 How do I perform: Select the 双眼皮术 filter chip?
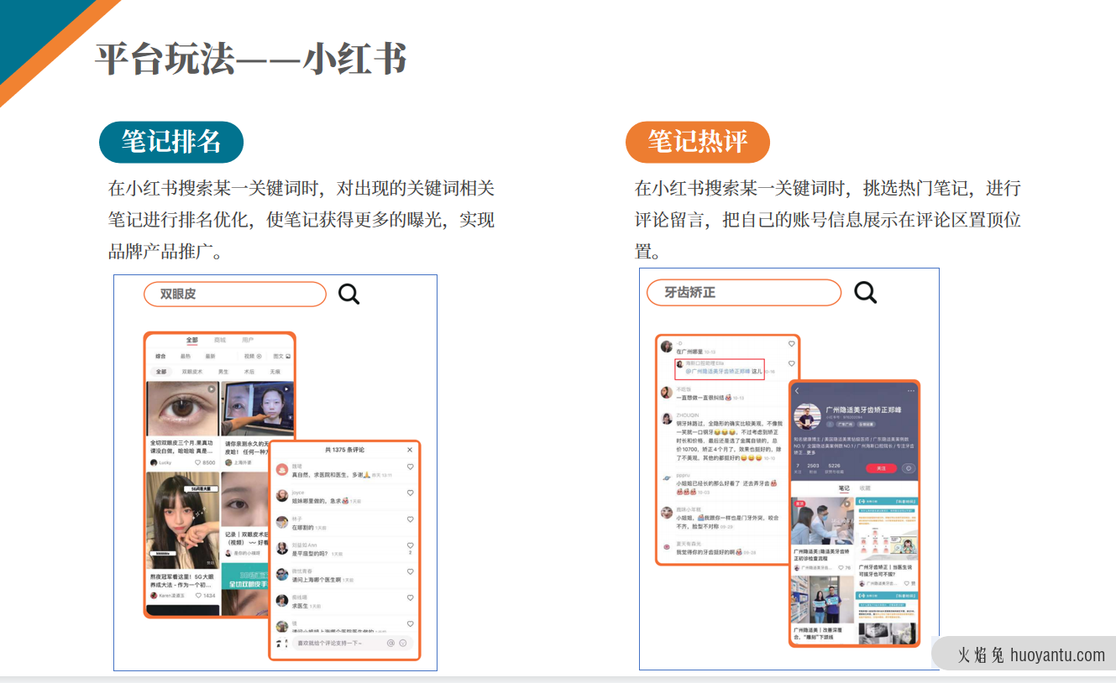[192, 372]
